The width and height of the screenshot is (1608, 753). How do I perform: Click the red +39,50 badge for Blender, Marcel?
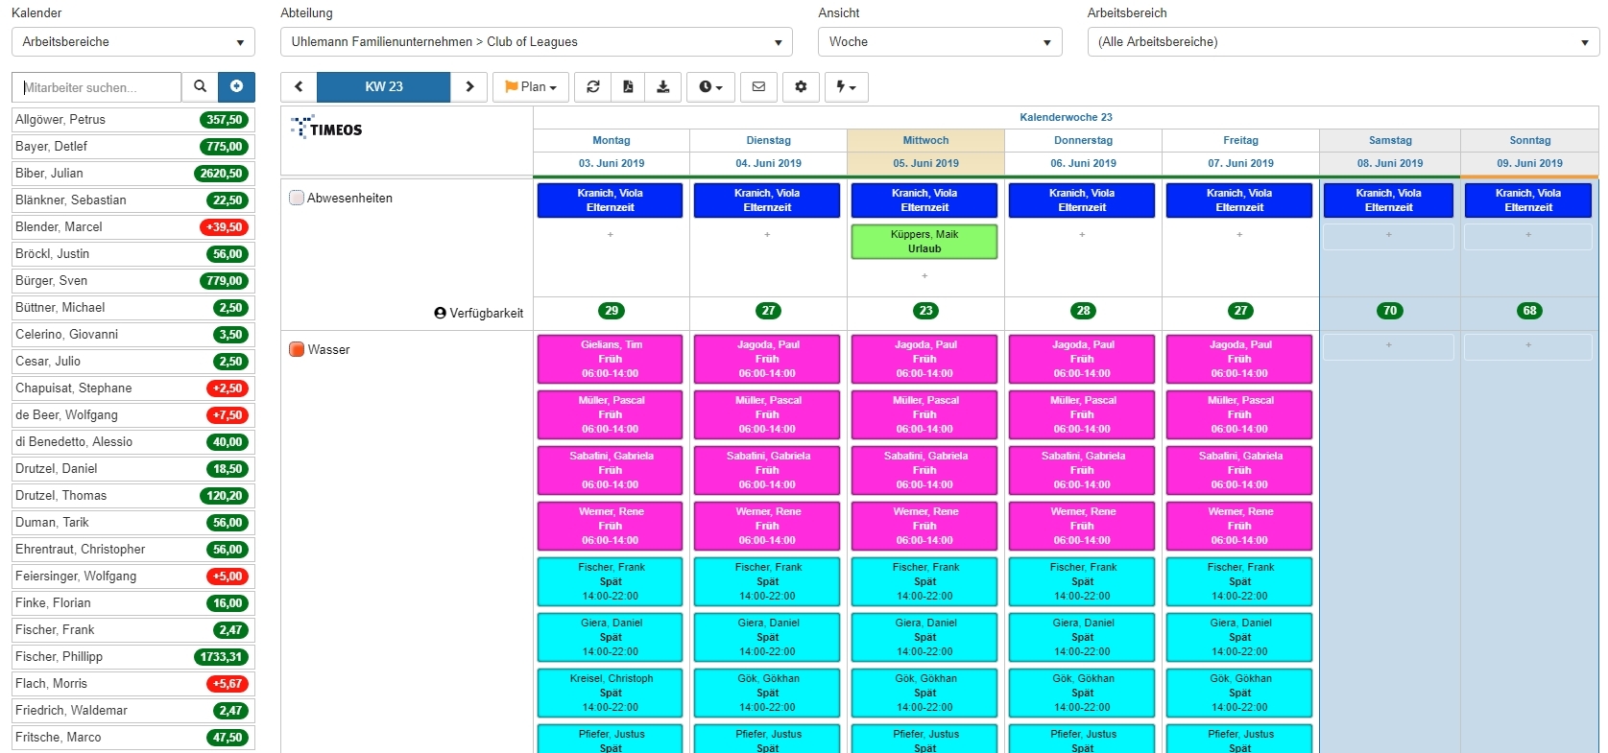click(x=226, y=227)
